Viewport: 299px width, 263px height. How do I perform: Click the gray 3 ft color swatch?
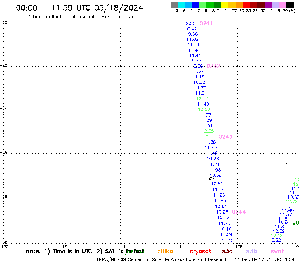coord(174,5)
